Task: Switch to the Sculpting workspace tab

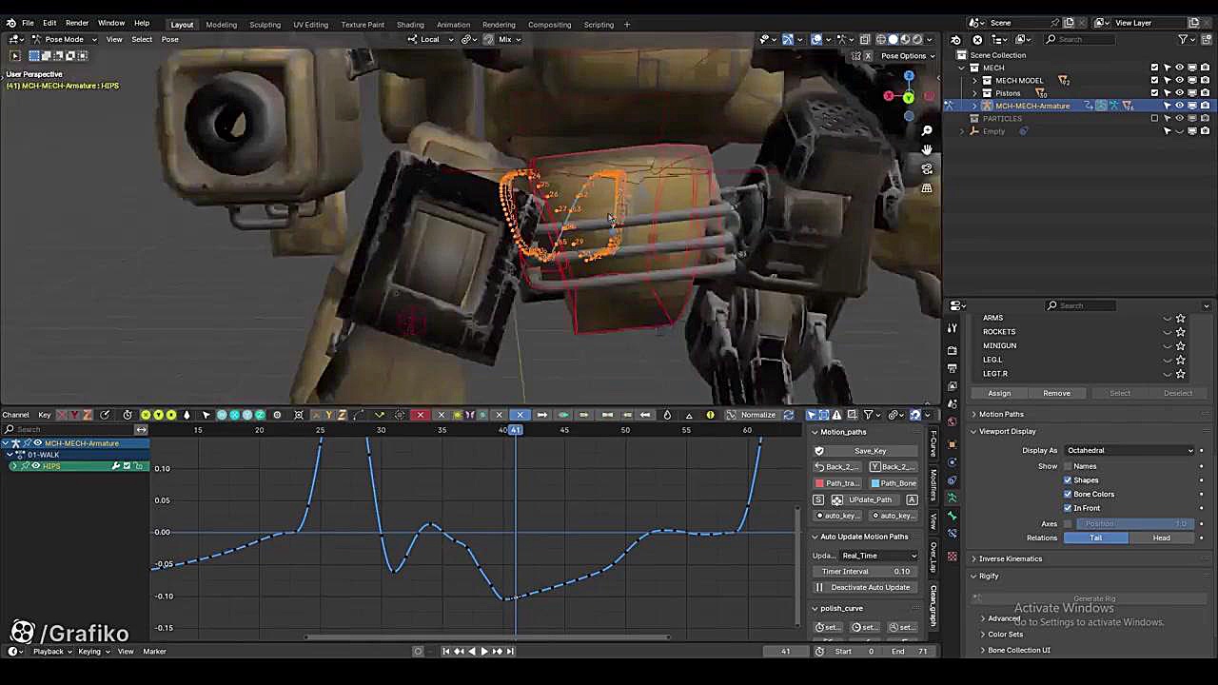Action: pyautogui.click(x=265, y=24)
